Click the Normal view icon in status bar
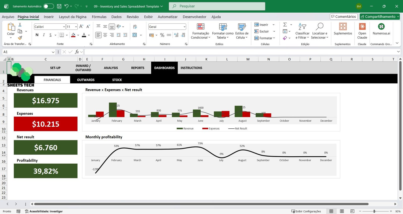Screen dimensions: 403x214 tap(331, 211)
